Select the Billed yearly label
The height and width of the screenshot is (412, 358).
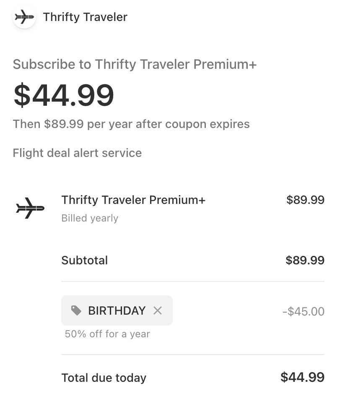pyautogui.click(x=90, y=218)
